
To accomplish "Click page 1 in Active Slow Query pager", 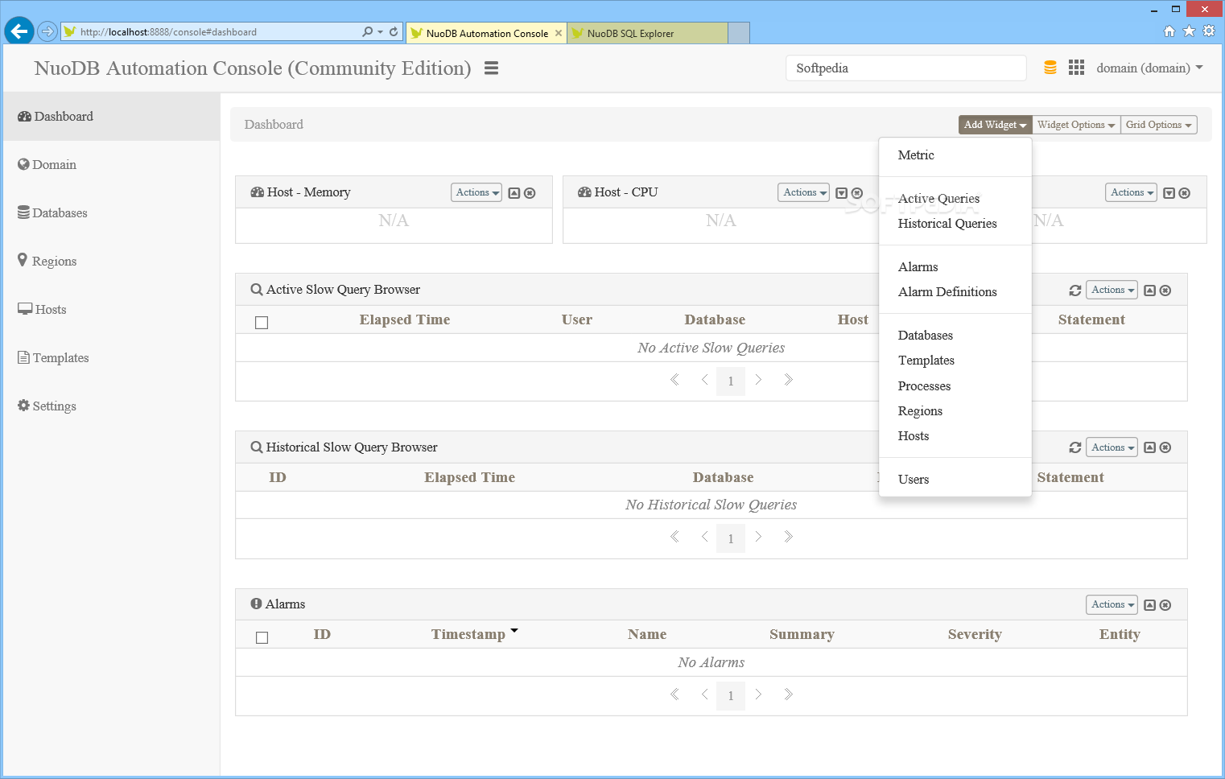I will (731, 381).
